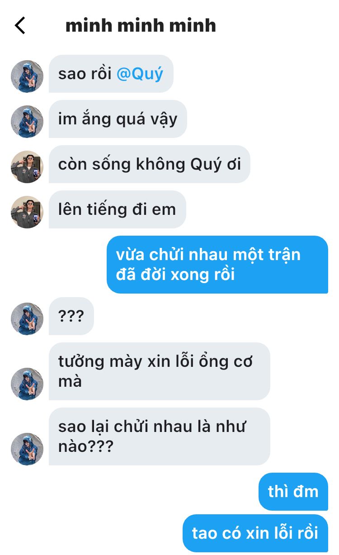The image size is (339, 555).
Task: Tap avatar beside 'lên tiếng đi em'
Action: click(27, 212)
